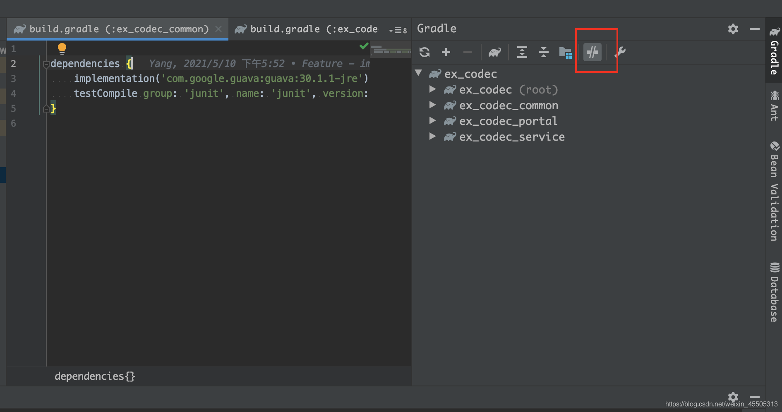Reload all Gradle projects
This screenshot has width=782, height=412.
[425, 52]
